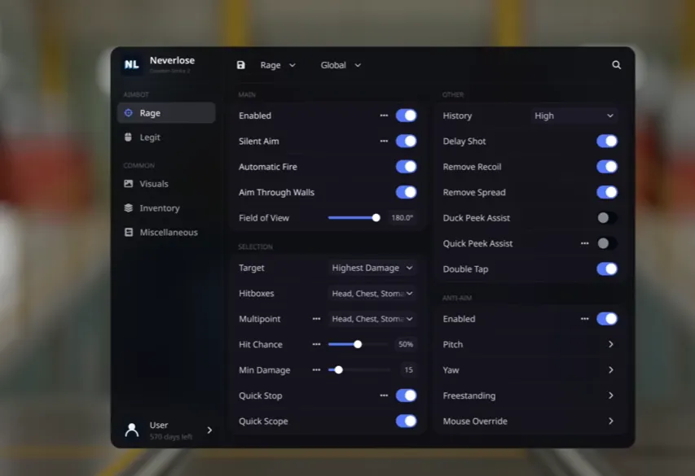The width and height of the screenshot is (695, 476).
Task: Click the save config floppy icon
Action: (240, 65)
